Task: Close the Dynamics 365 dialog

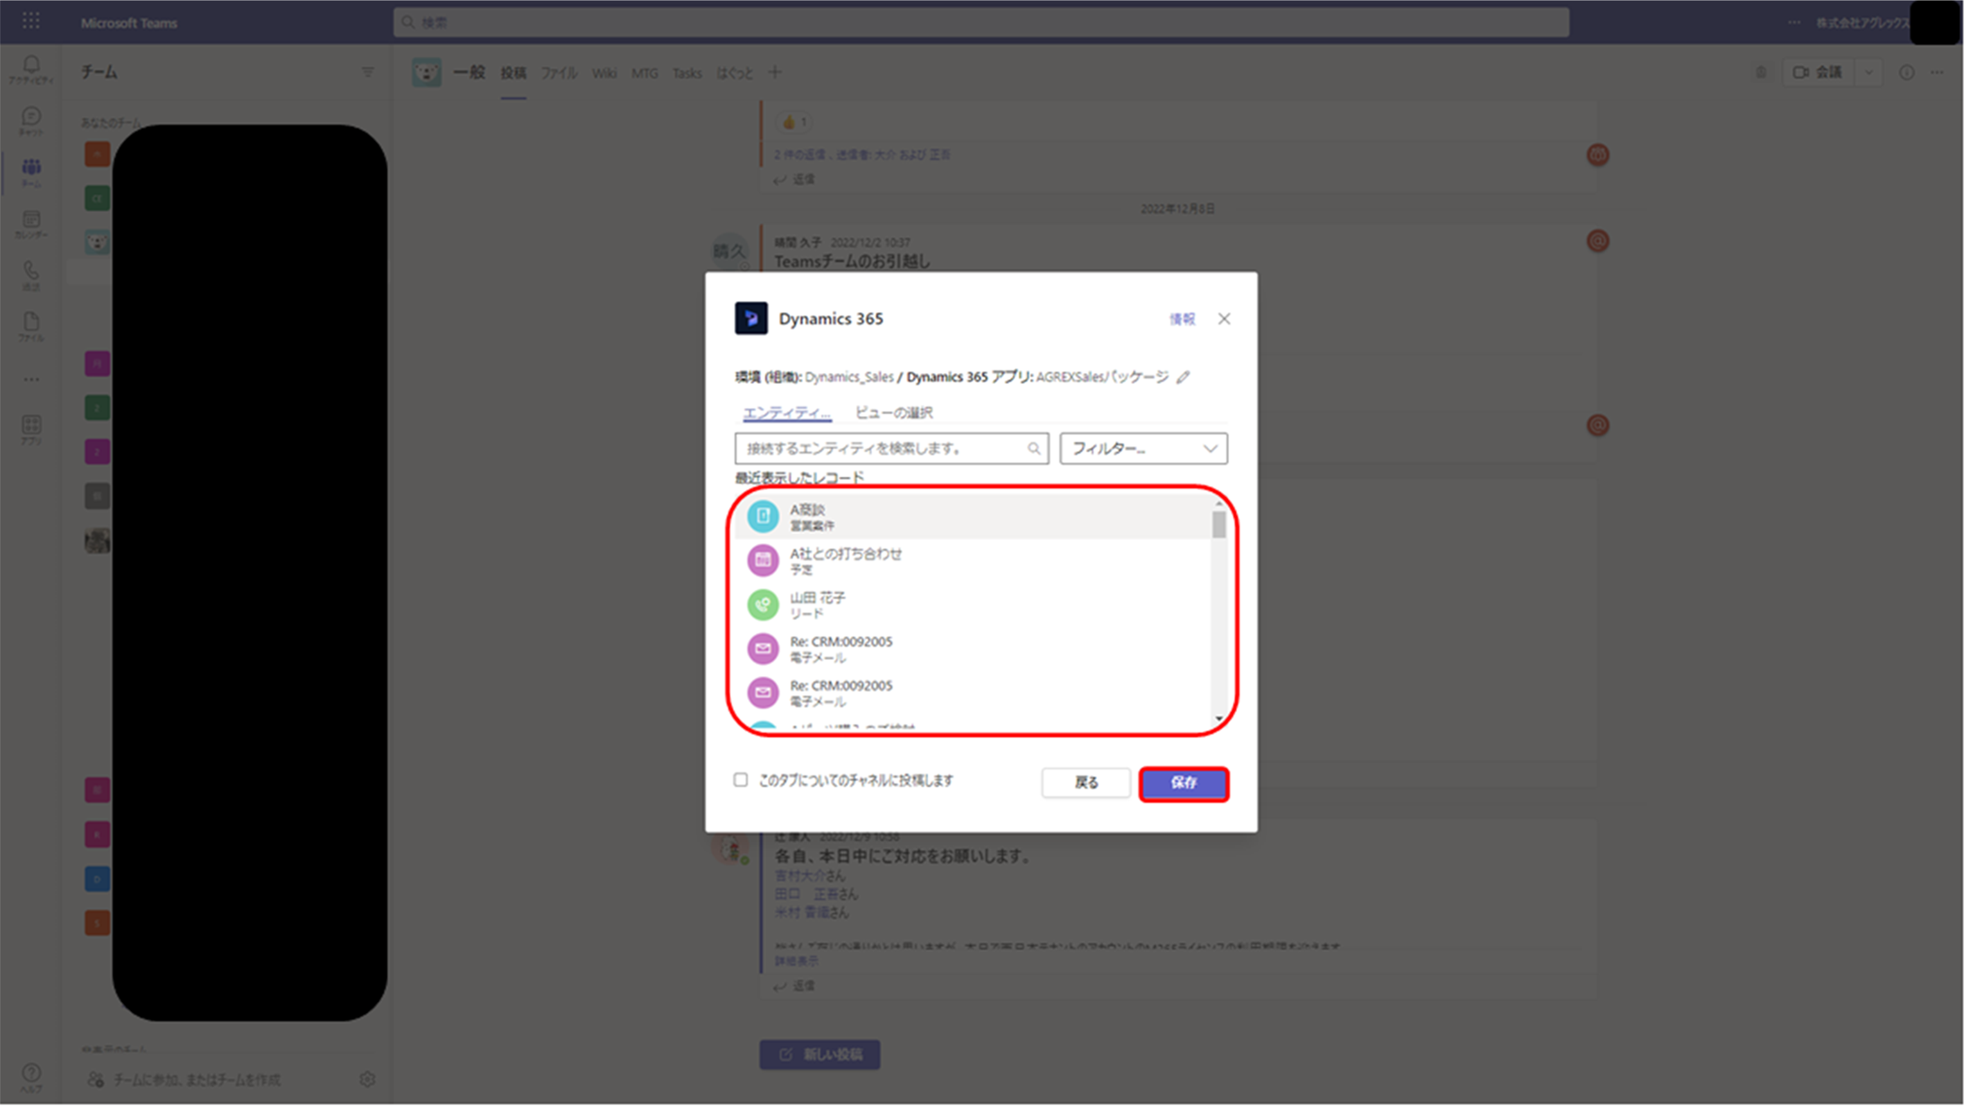Action: coord(1225,319)
